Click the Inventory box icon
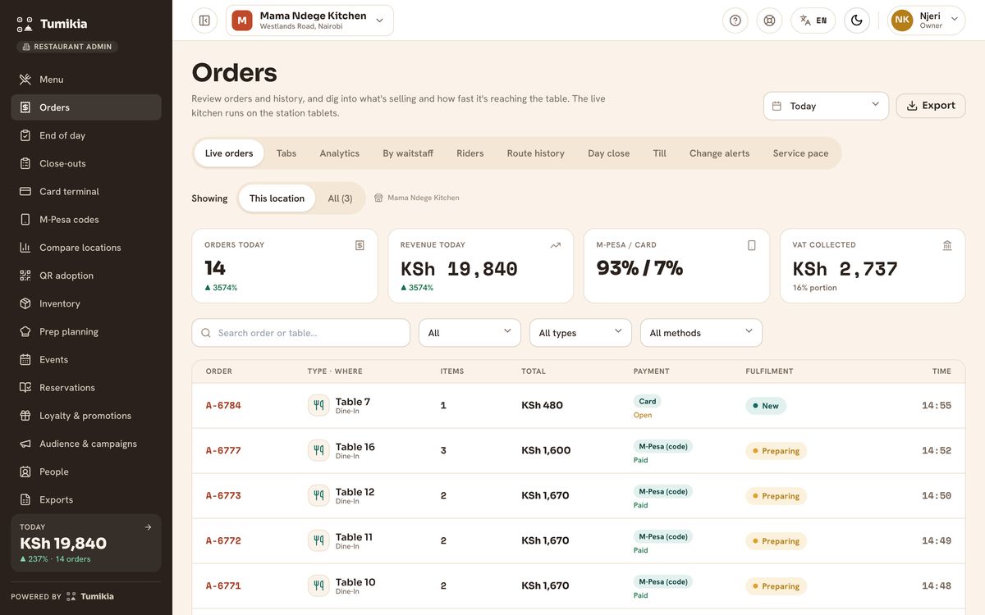985x615 pixels. 25,303
